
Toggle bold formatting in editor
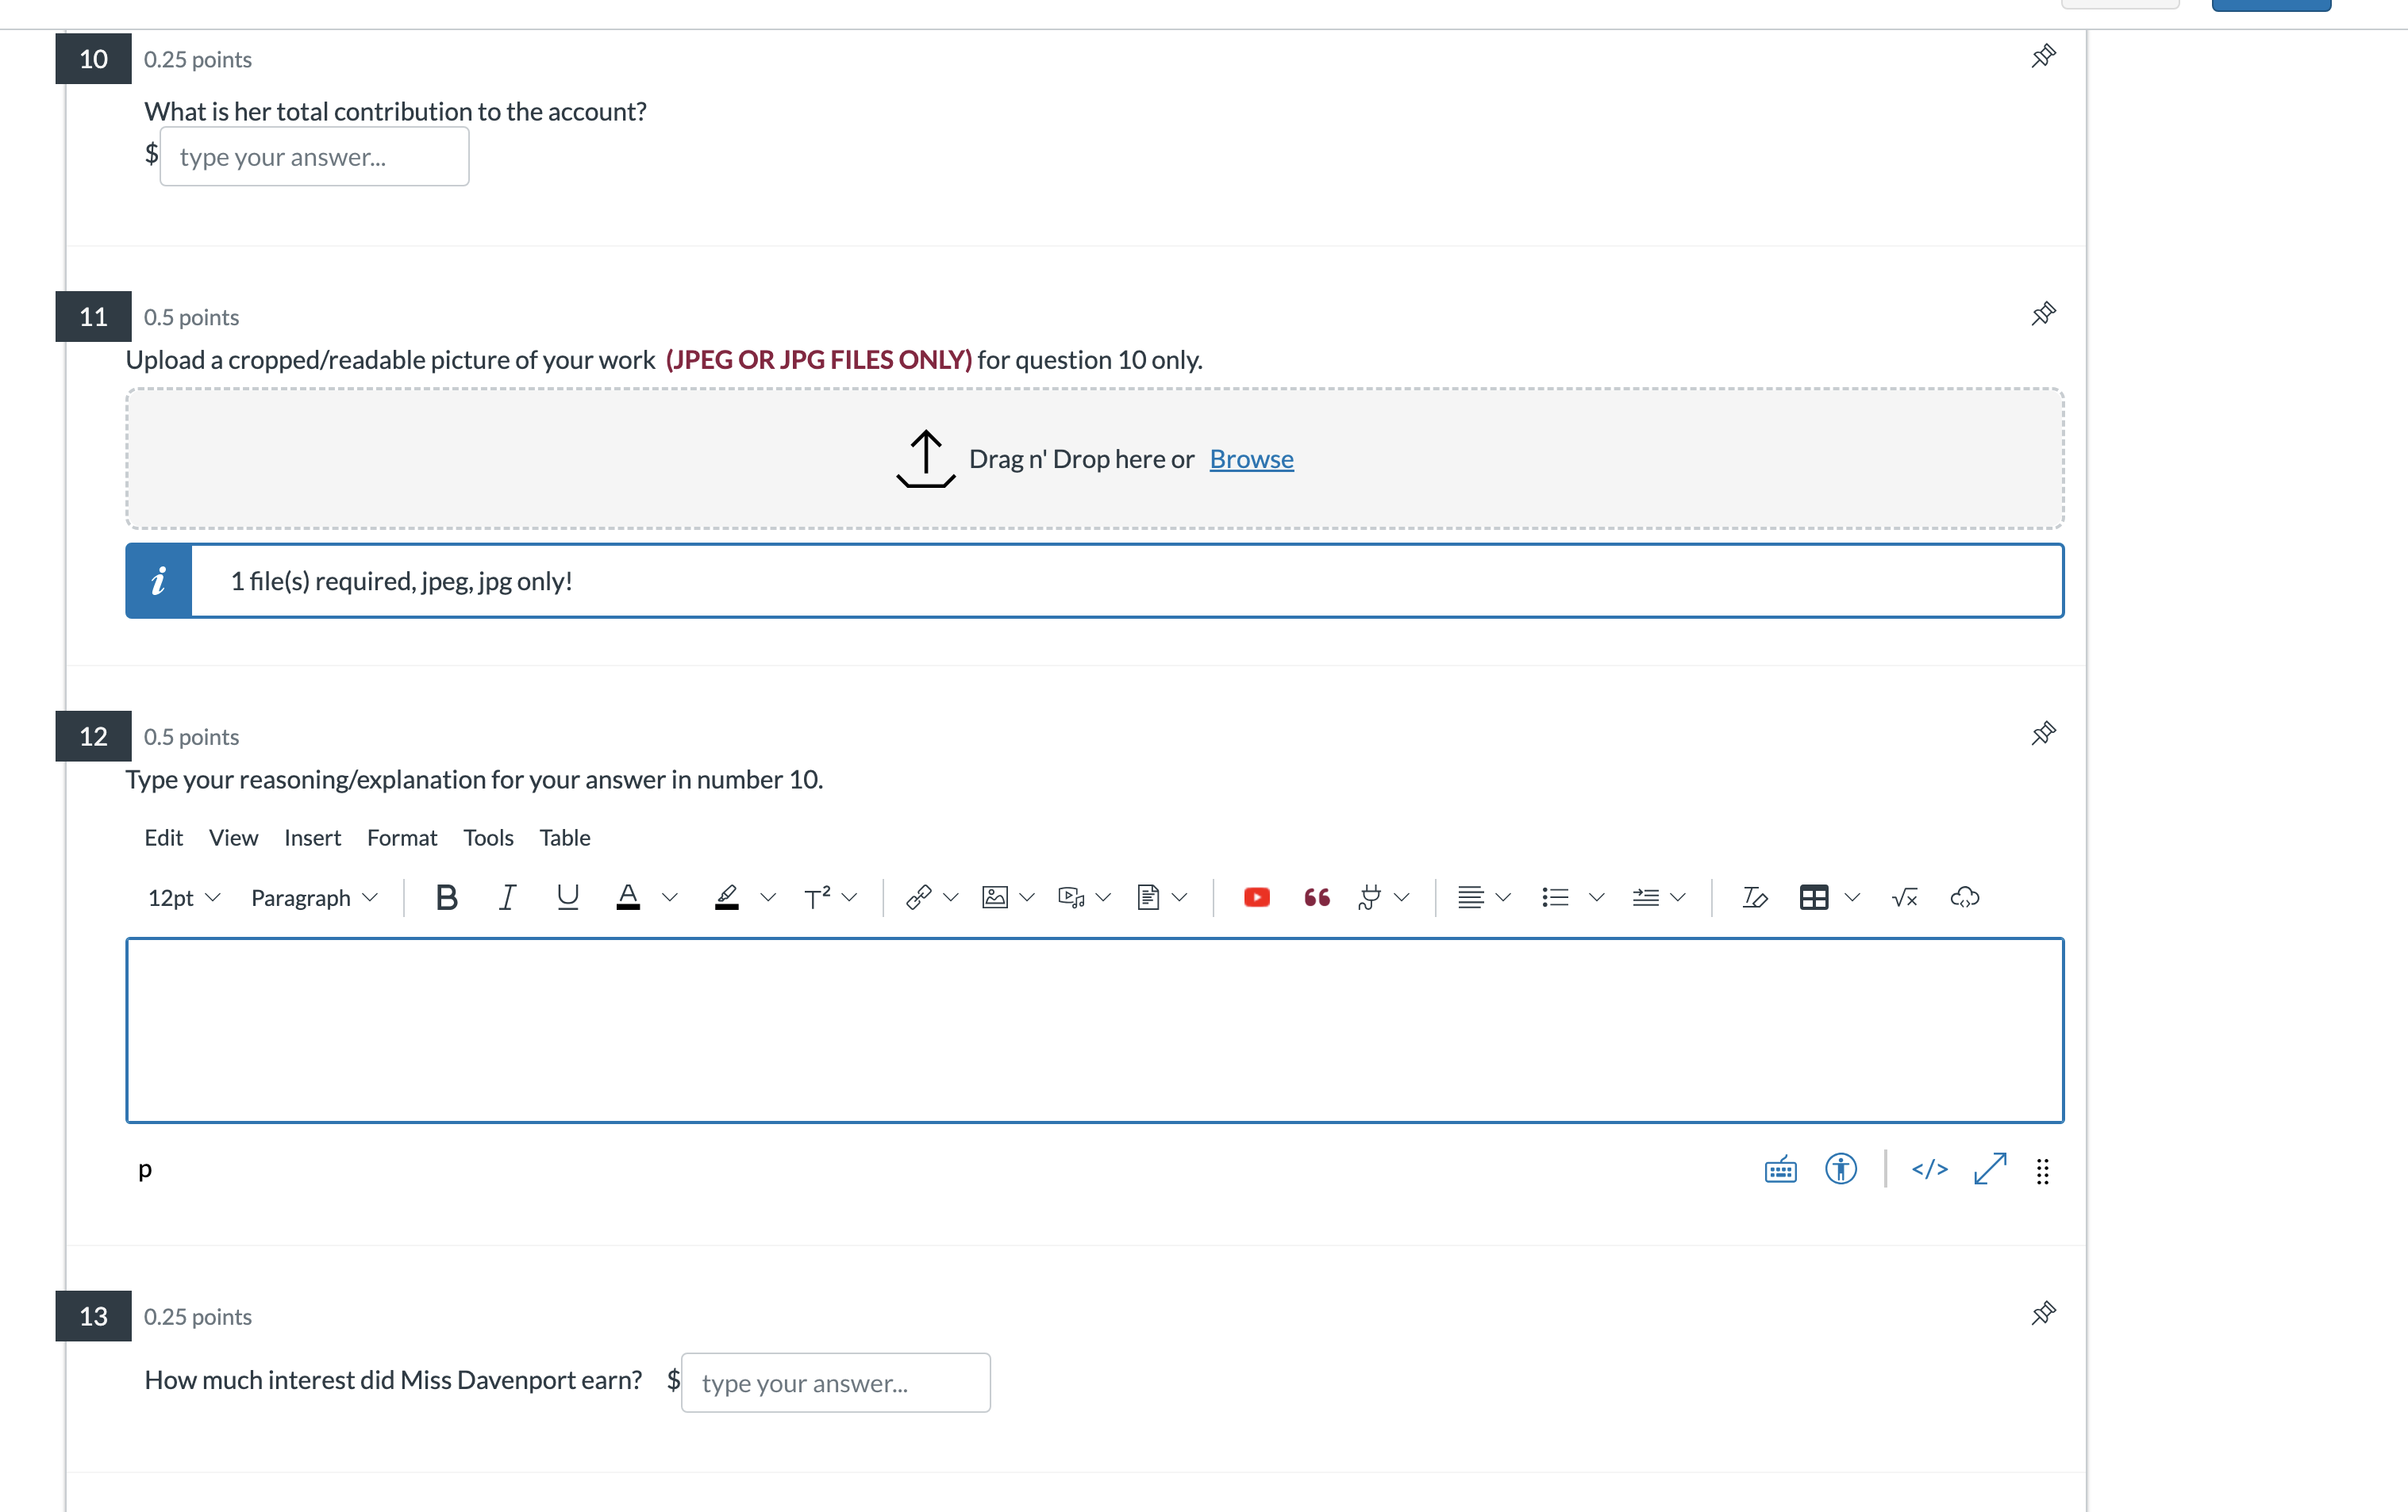(x=447, y=897)
